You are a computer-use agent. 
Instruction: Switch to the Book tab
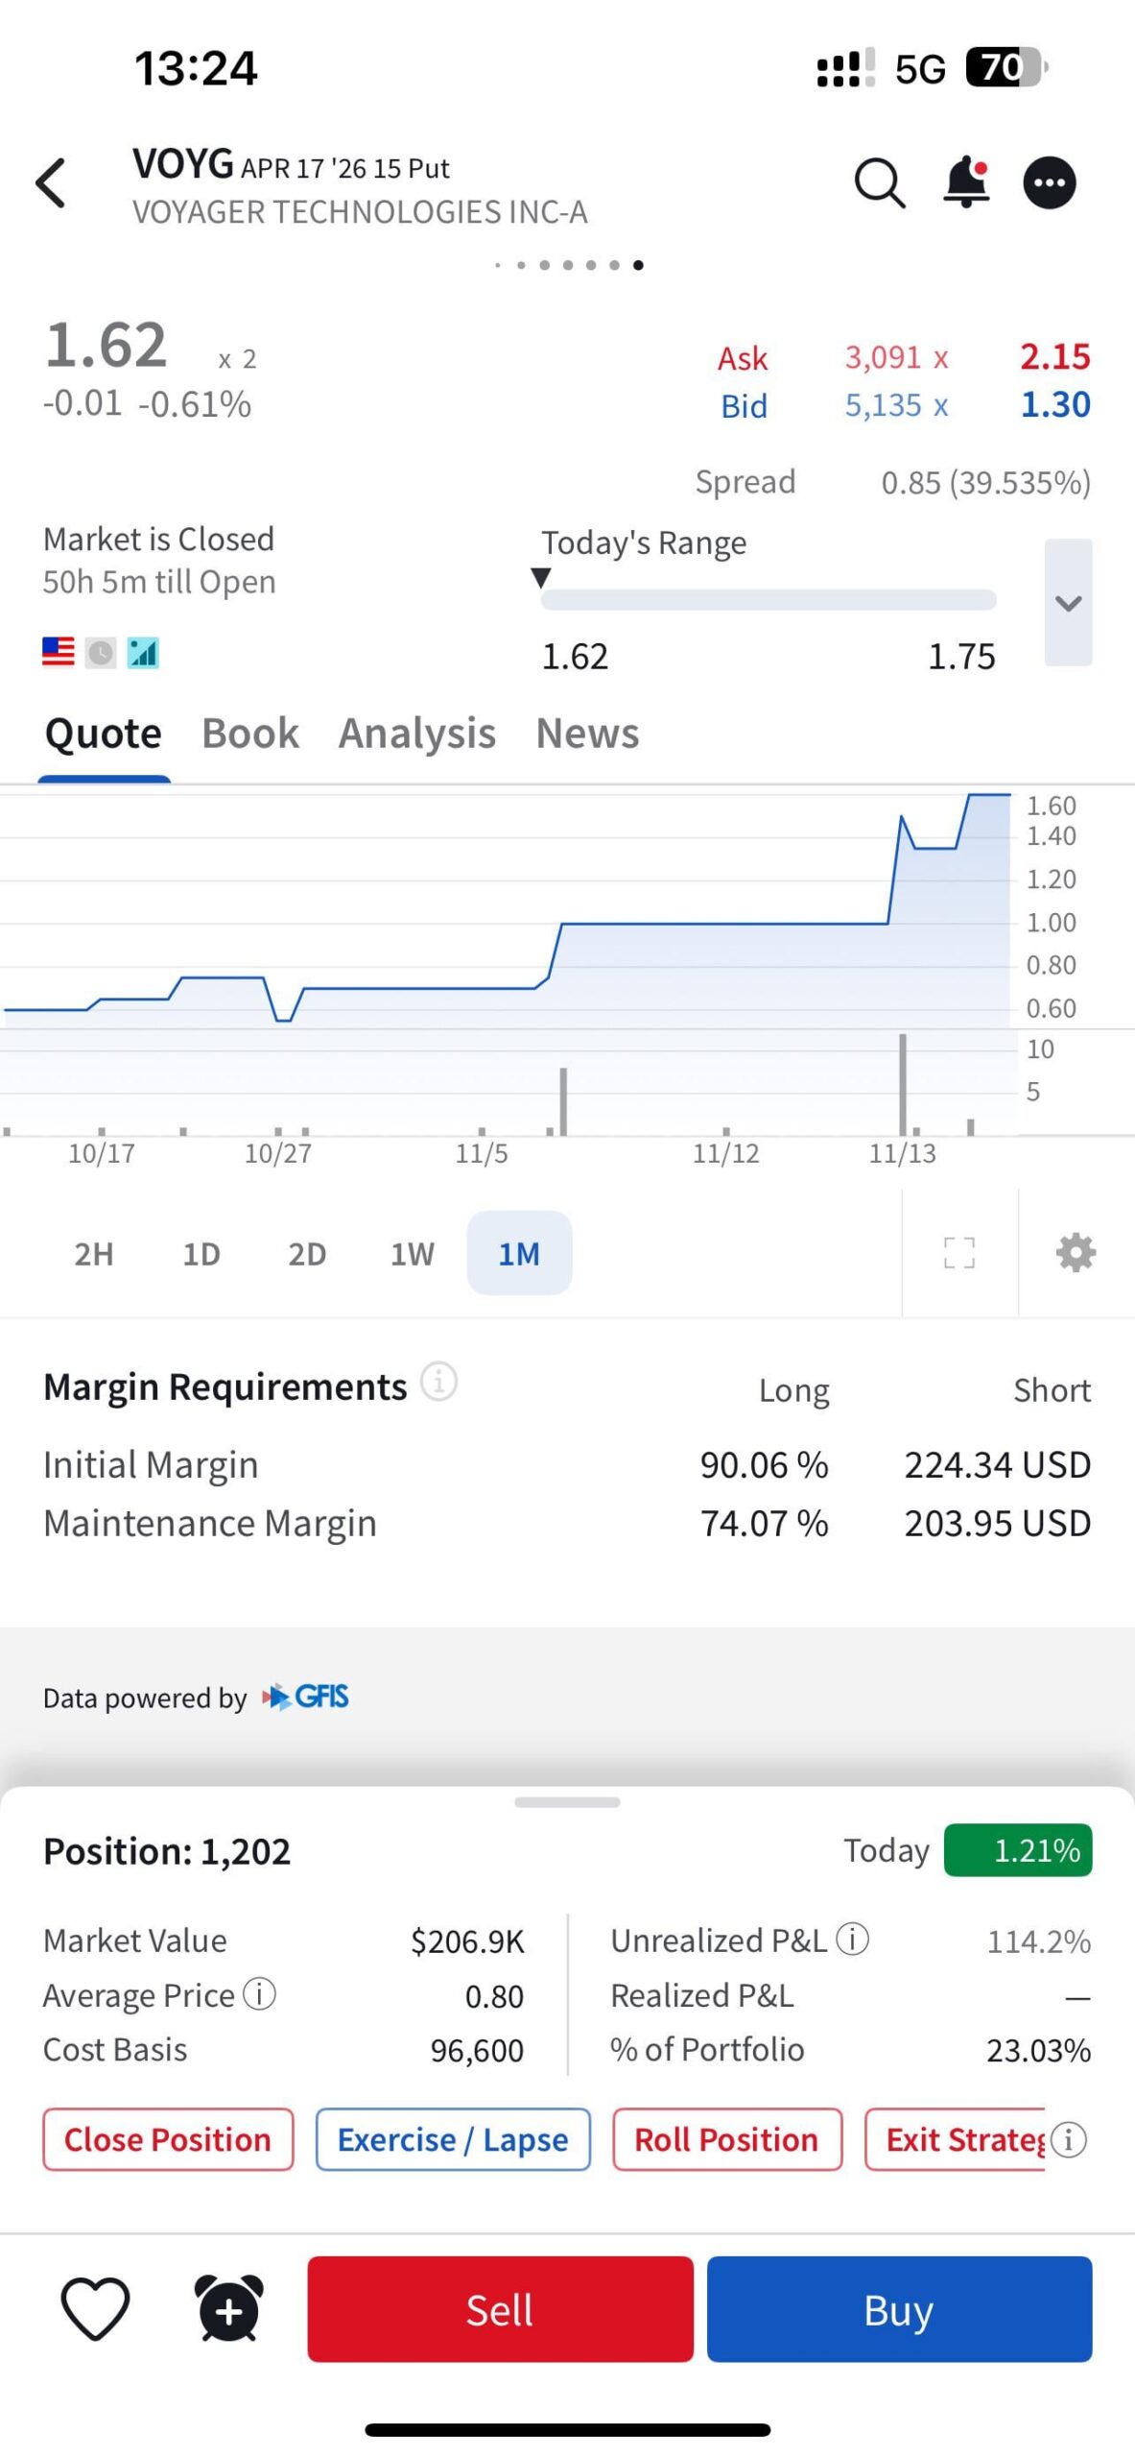coord(250,734)
